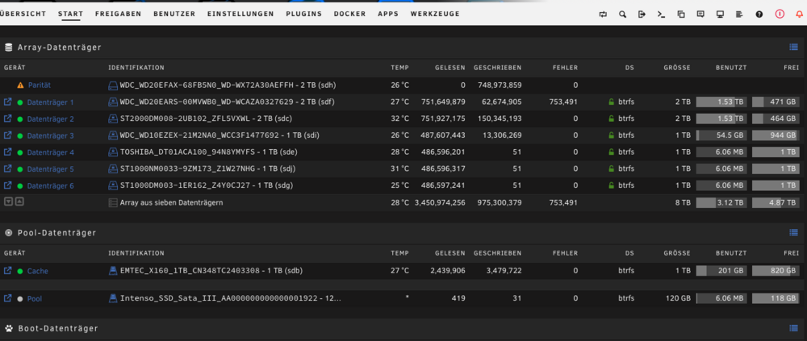
Task: Click the drive icon beside TOSHIBA_DT01ACA100
Action: (113, 152)
